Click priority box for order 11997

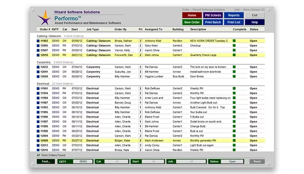pos(140,121)
